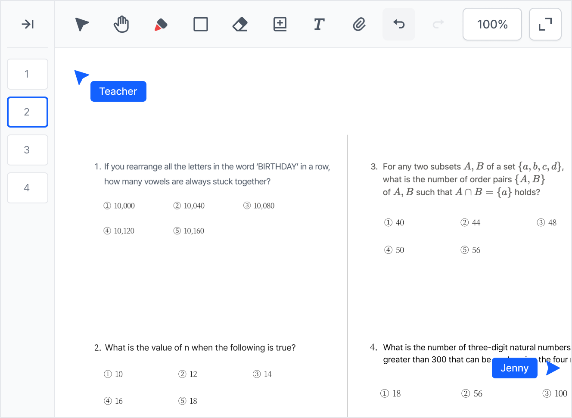Viewport: 572px width, 418px height.
Task: Collapse the page sidebar with arrow icon
Action: (x=28, y=24)
